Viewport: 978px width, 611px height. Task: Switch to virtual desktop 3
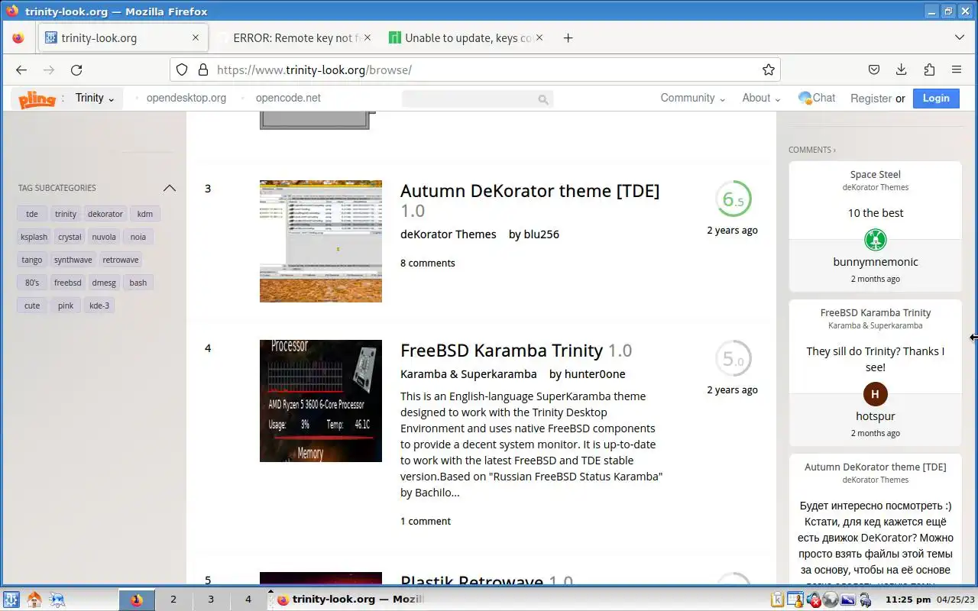tap(211, 600)
